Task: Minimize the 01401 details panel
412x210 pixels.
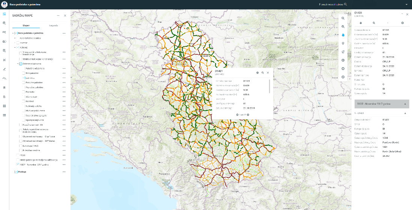Action: pyautogui.click(x=402, y=13)
